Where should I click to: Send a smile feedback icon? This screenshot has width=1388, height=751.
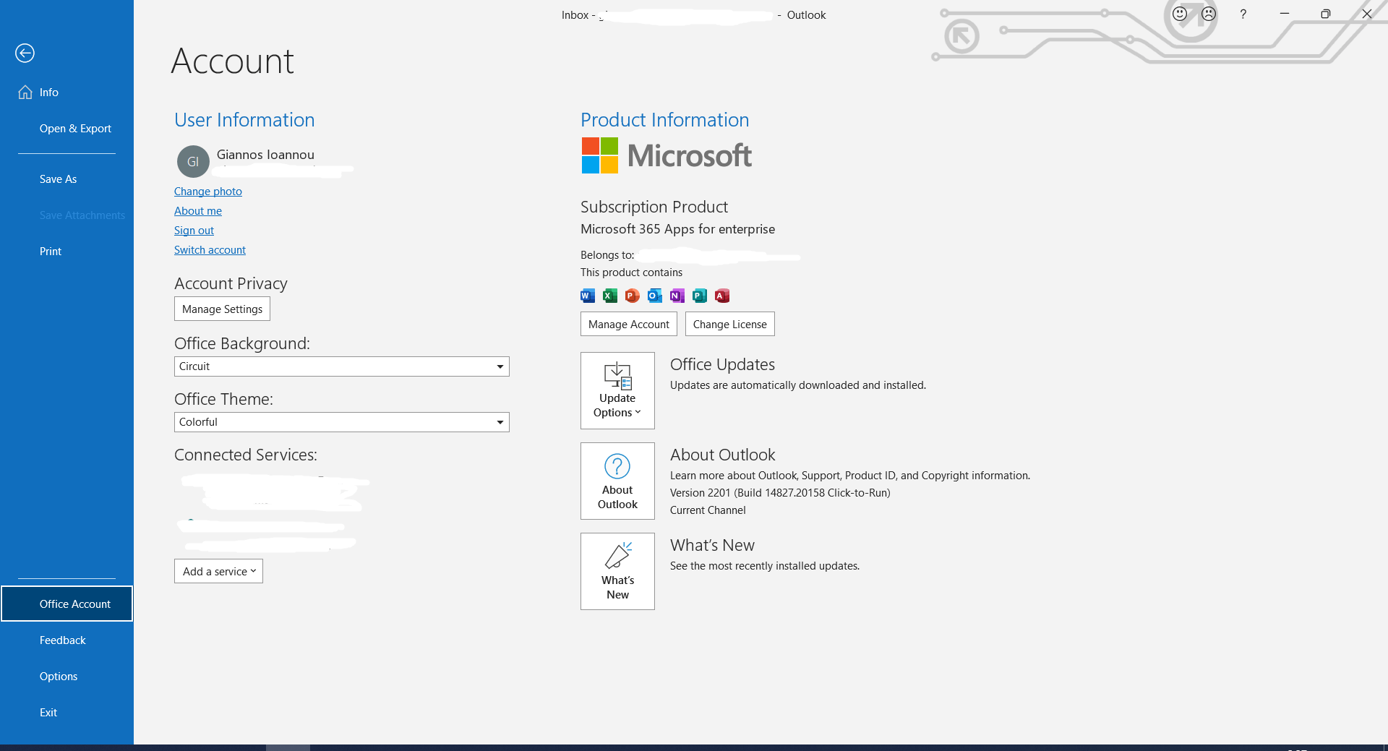coord(1180,14)
